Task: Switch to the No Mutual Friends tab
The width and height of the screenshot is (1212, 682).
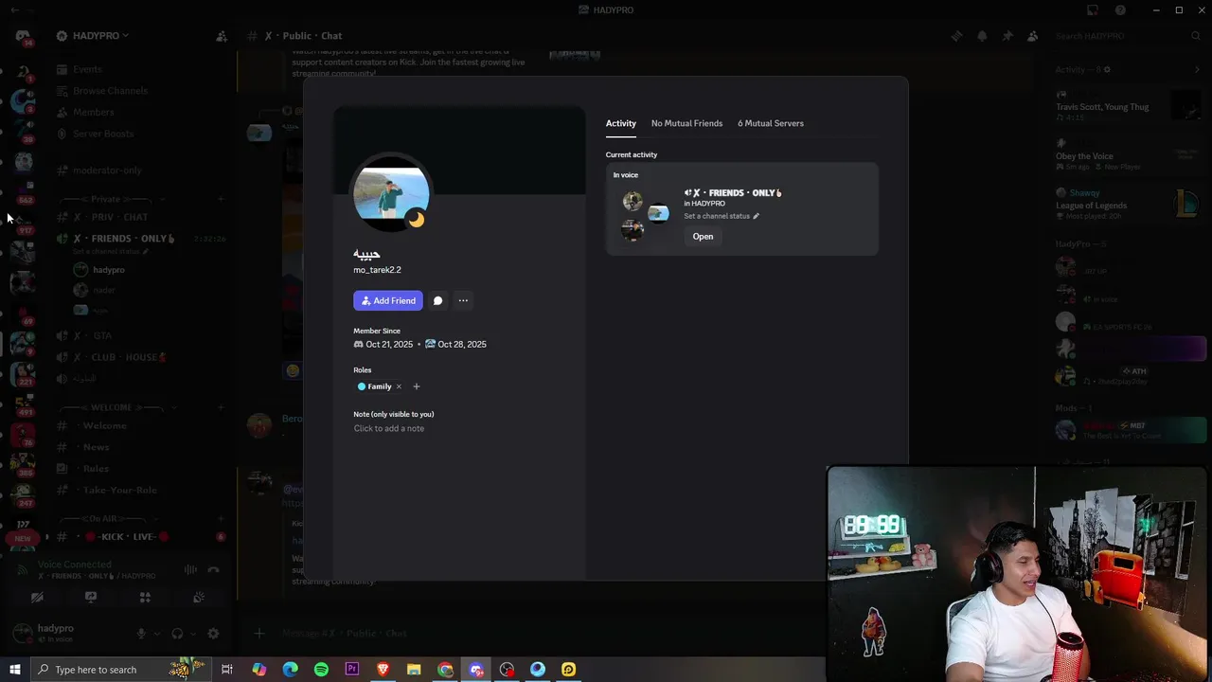Action: pyautogui.click(x=686, y=123)
